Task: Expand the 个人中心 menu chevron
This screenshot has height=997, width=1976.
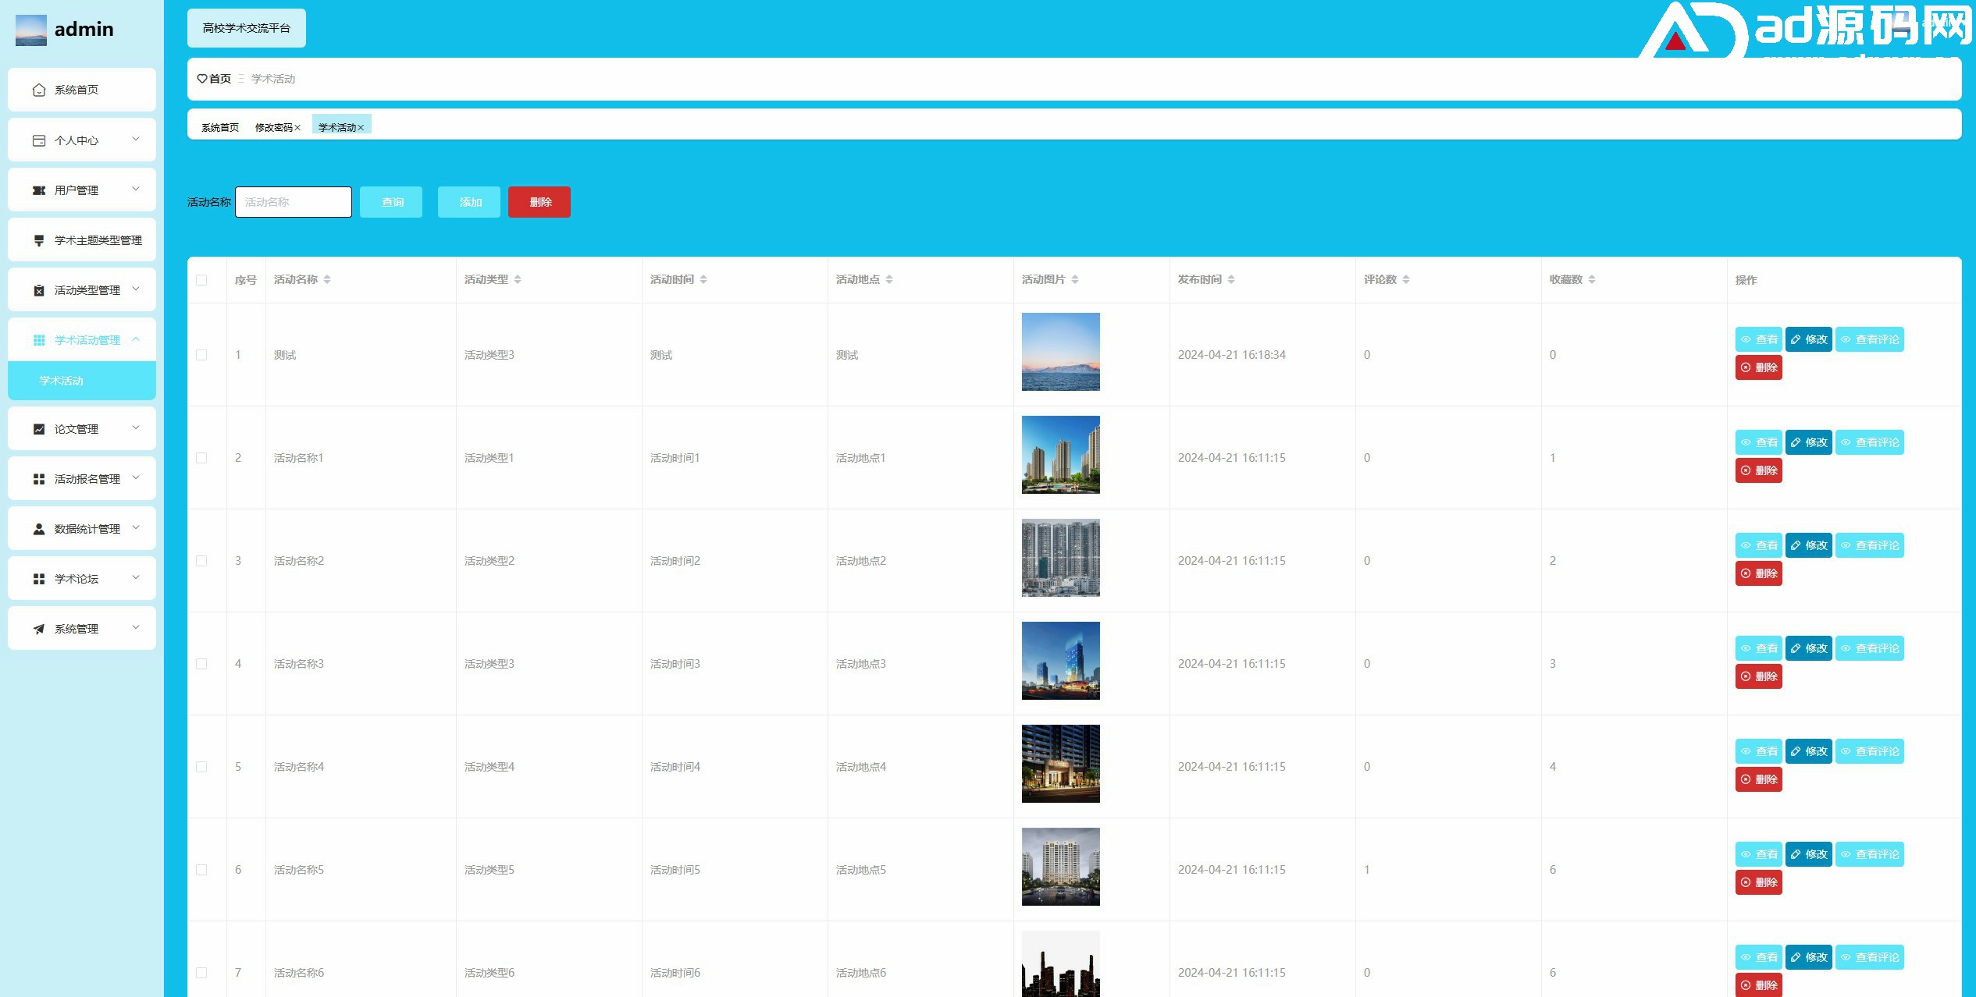Action: click(136, 140)
